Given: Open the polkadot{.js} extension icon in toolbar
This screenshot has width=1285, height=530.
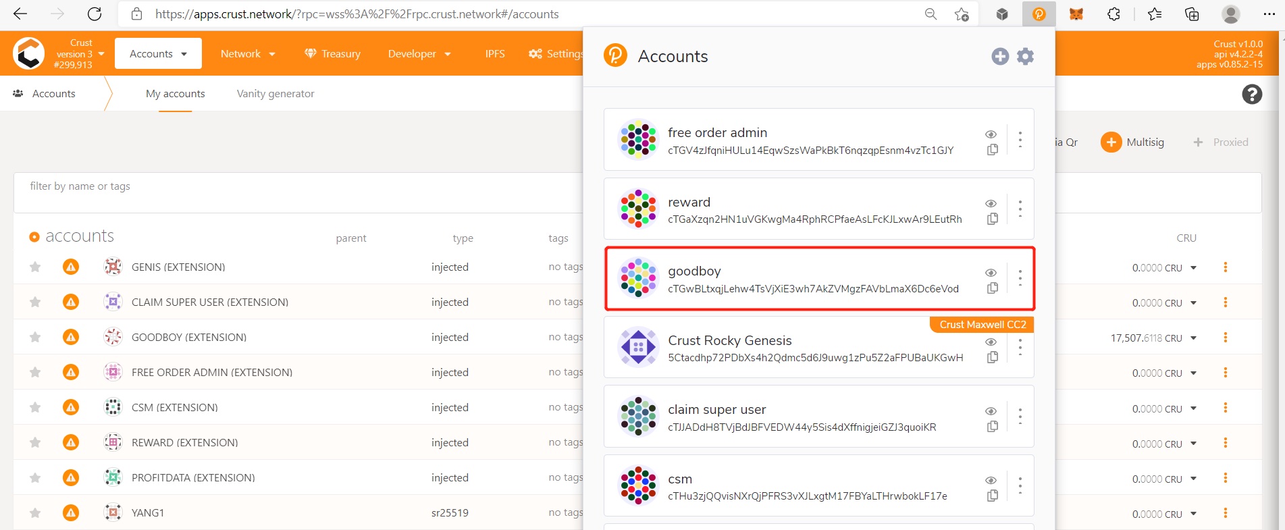Looking at the screenshot, I should point(1039,14).
